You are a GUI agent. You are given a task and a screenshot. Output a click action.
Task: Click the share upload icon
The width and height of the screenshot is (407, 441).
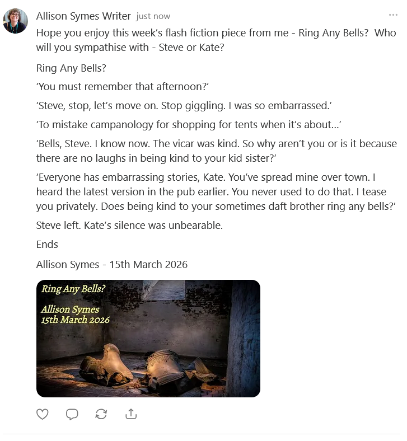131,414
